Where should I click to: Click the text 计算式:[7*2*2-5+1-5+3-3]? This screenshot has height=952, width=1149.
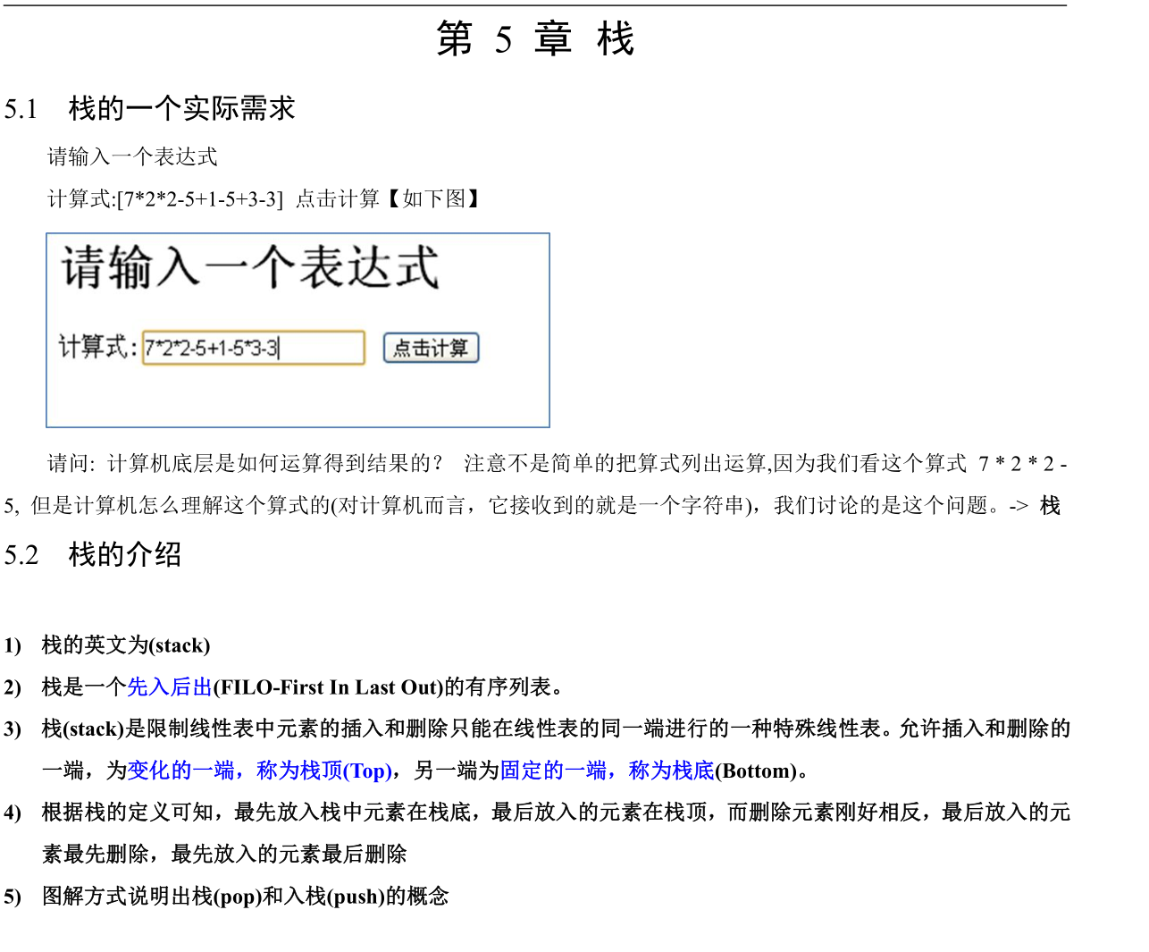[165, 199]
